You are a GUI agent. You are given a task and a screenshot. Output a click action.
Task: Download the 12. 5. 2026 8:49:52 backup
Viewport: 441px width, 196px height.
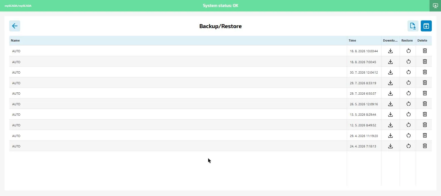coord(390,125)
